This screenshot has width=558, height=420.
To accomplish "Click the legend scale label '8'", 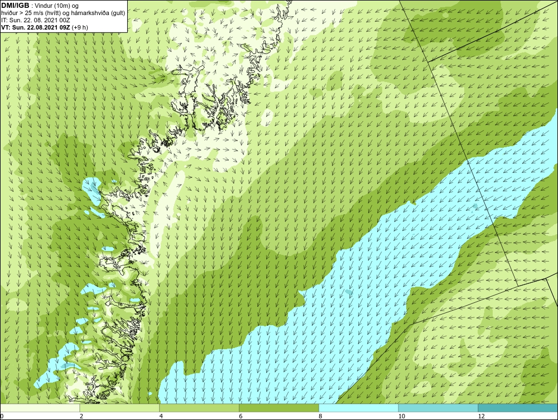I will coord(320,416).
